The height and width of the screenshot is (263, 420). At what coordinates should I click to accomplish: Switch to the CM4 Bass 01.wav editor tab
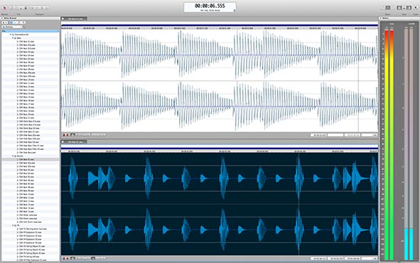[x=74, y=18]
